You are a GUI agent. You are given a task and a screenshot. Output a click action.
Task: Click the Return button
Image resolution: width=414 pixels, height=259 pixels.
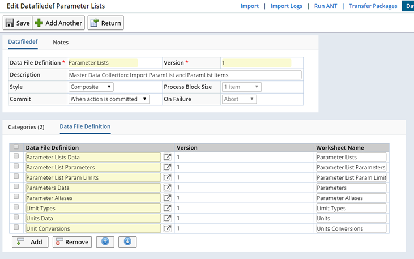(x=105, y=23)
